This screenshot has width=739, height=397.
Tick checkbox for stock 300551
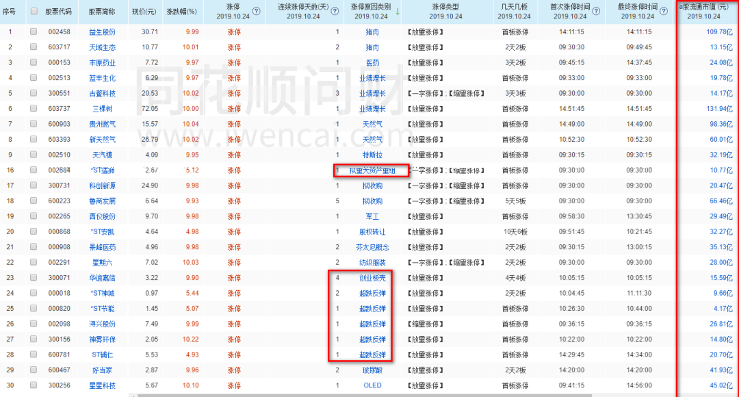pos(34,93)
